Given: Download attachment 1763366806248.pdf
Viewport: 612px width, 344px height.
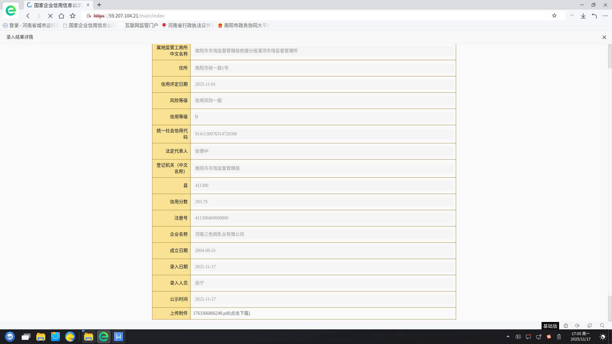Looking at the screenshot, I should point(222,313).
